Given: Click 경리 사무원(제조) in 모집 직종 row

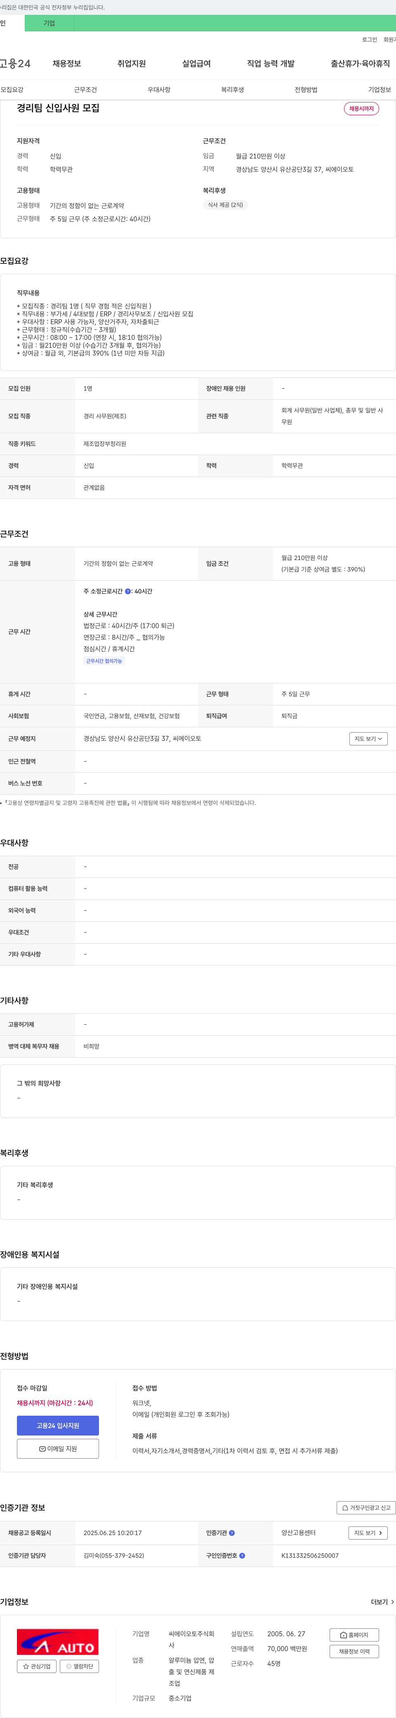Looking at the screenshot, I should click(x=105, y=416).
